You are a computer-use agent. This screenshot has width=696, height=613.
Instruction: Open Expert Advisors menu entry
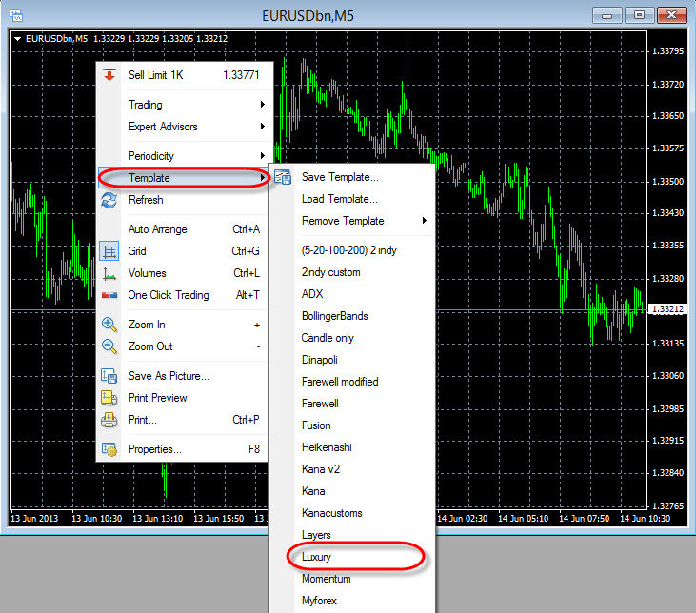[x=183, y=127]
